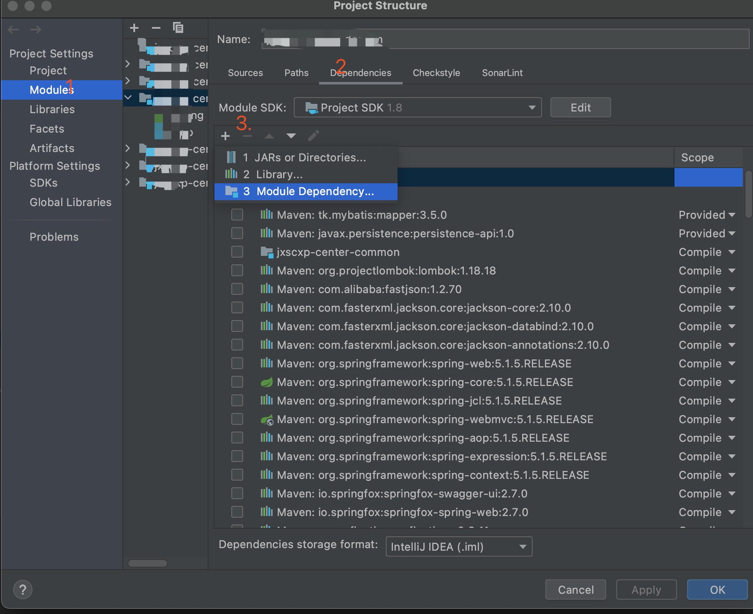753x614 pixels.
Task: Open Problems section
Action: pos(54,237)
